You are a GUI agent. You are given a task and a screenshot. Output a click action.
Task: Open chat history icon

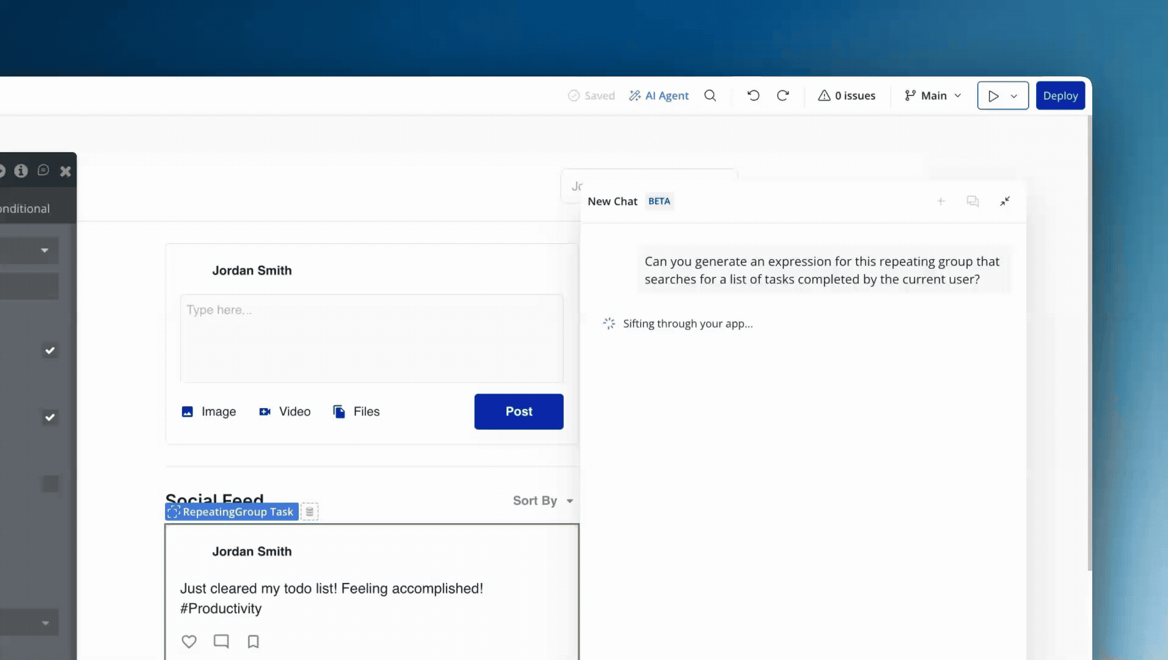973,201
